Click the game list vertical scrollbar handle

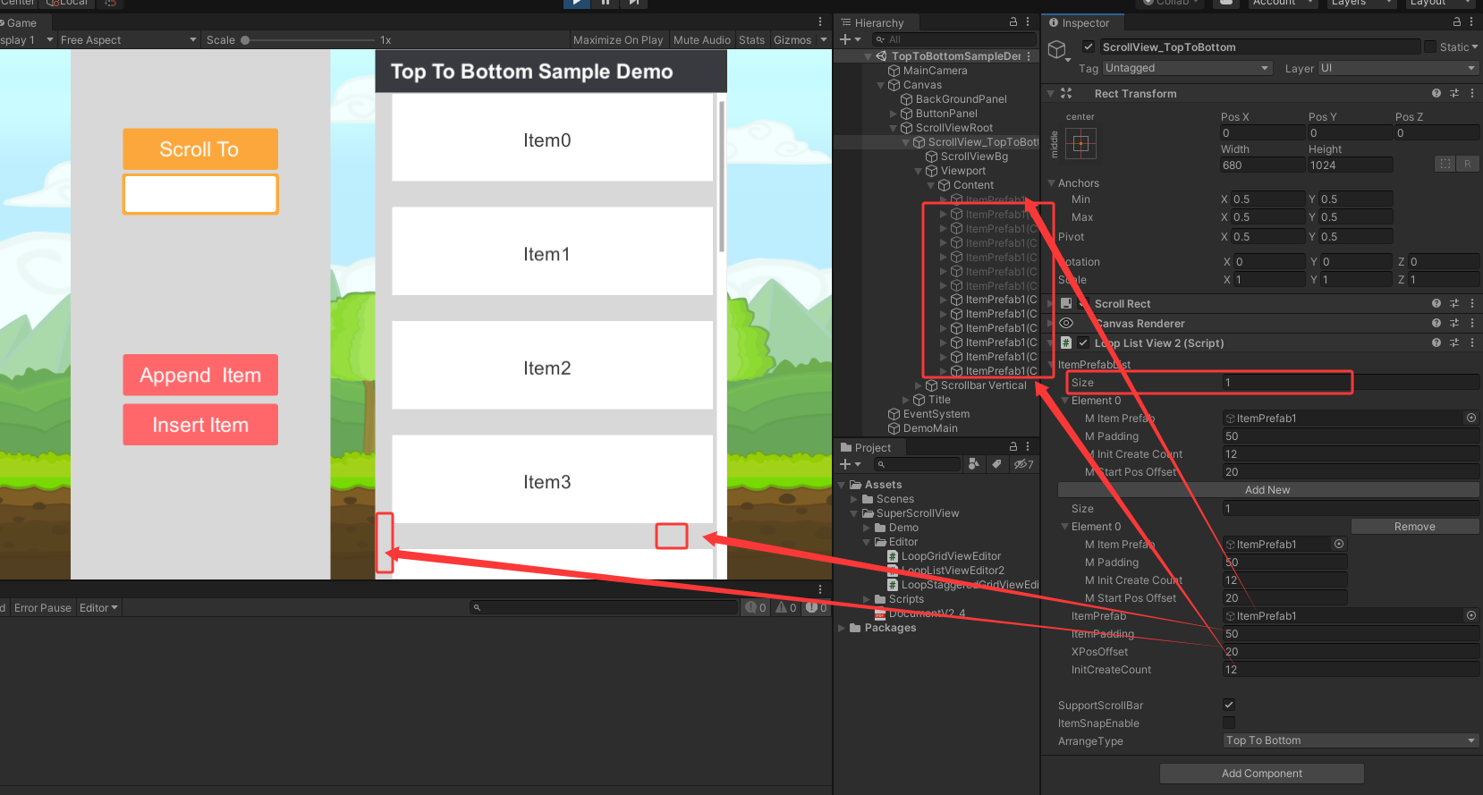pyautogui.click(x=721, y=176)
